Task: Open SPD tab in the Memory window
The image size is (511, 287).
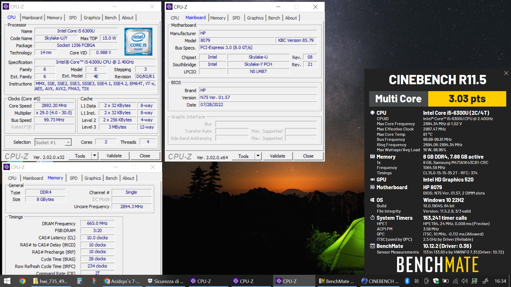Action: click(x=73, y=178)
